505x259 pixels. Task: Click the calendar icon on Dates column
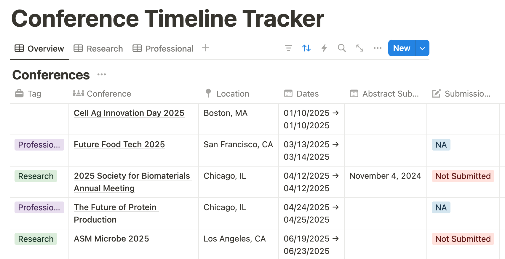click(288, 93)
